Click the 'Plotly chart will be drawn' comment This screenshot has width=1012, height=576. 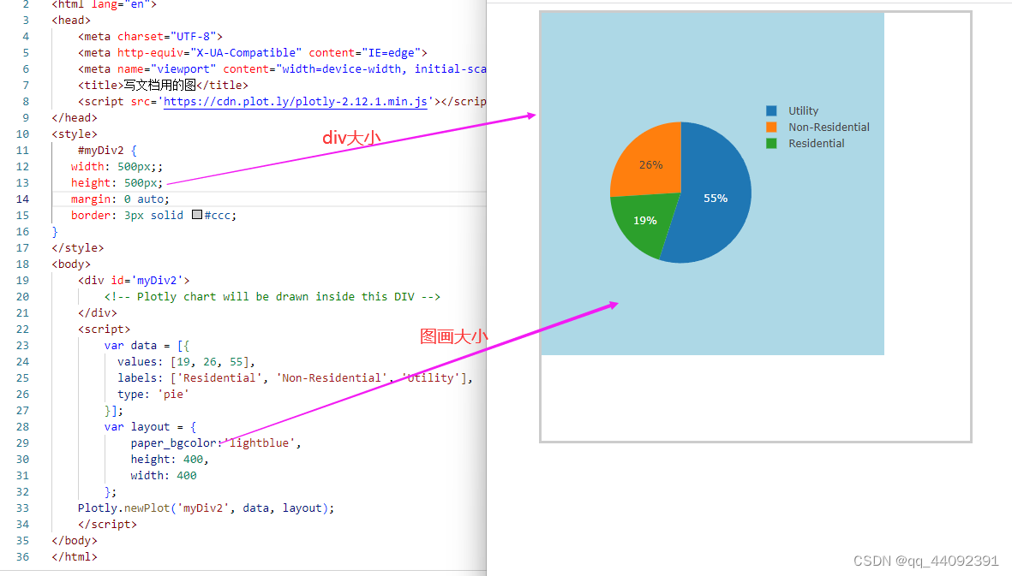[x=272, y=296]
